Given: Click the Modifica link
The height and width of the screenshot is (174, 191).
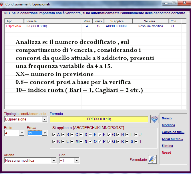Looking at the screenshot, I should [168, 125].
